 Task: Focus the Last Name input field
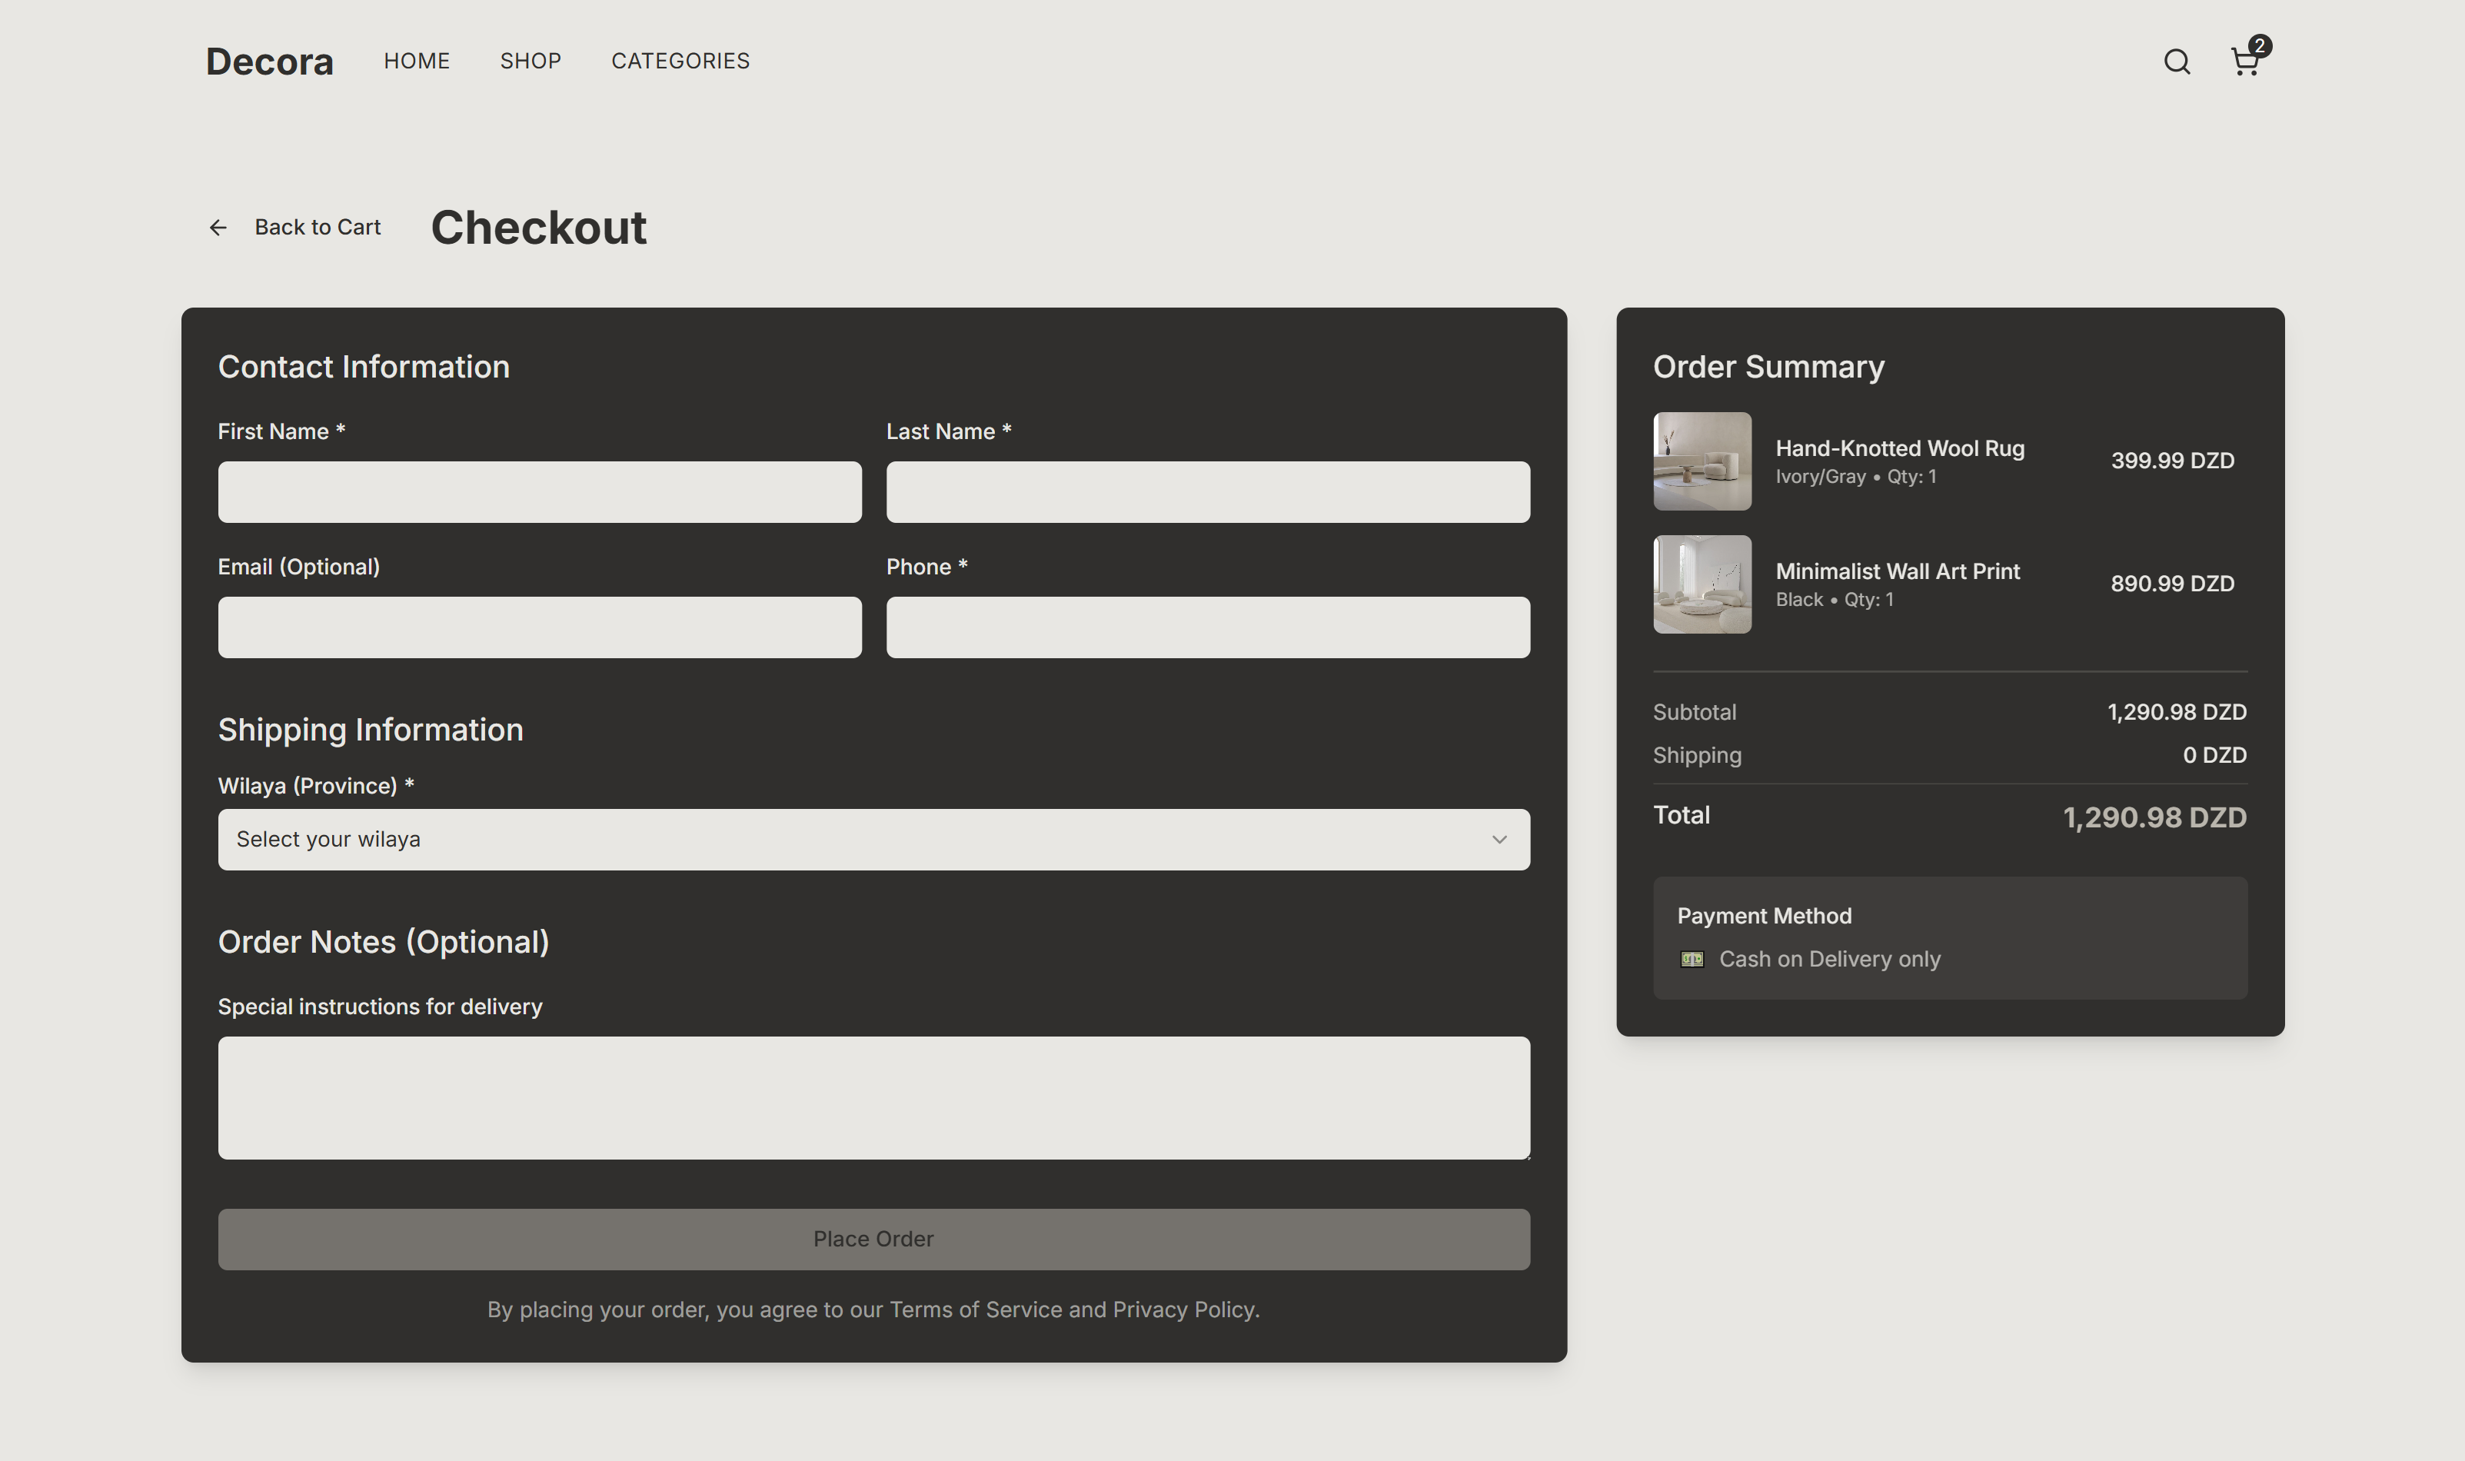pos(1208,491)
